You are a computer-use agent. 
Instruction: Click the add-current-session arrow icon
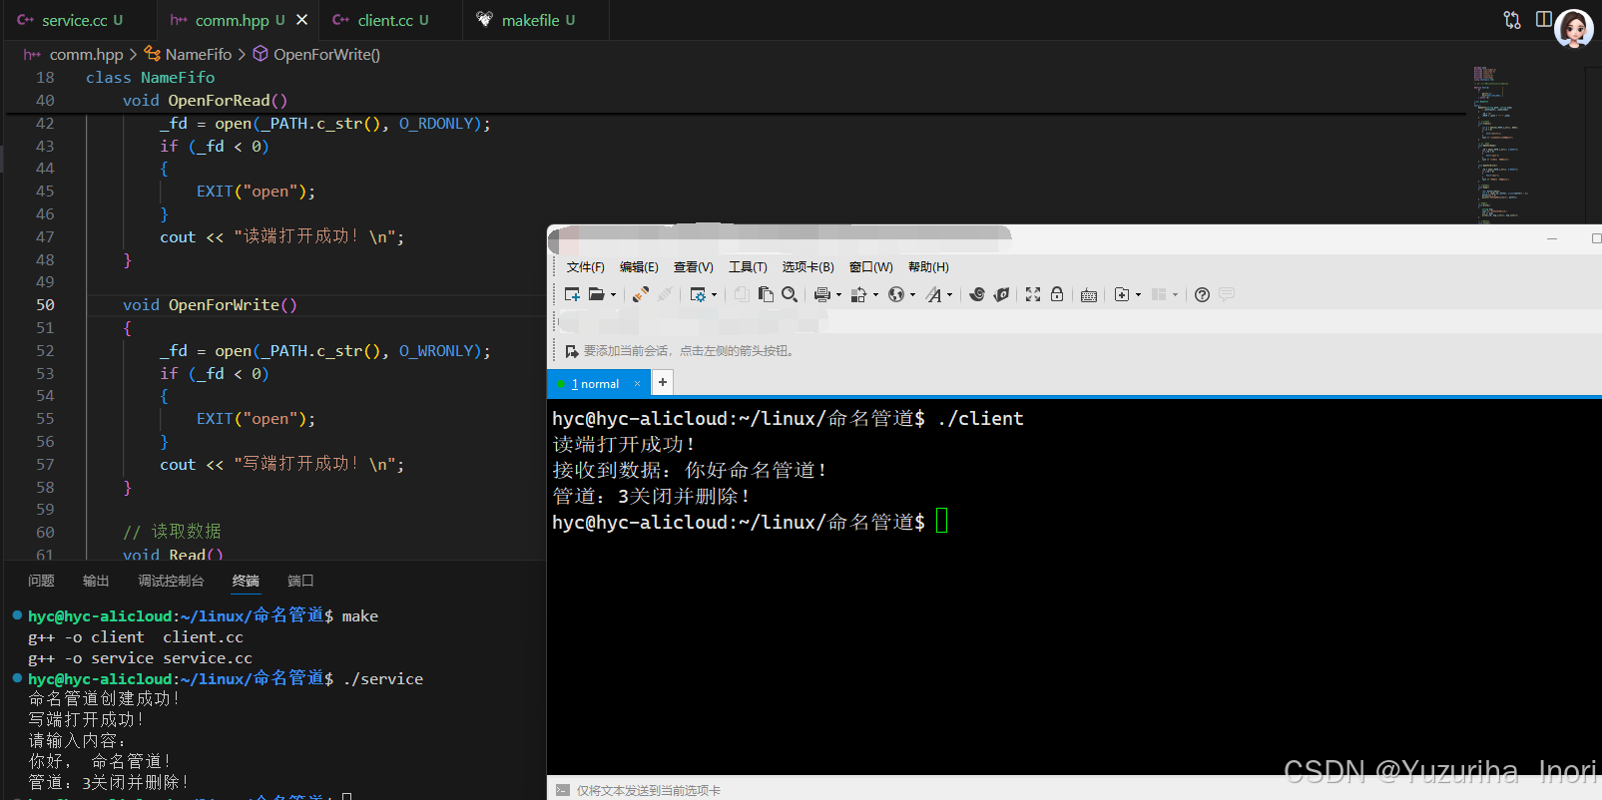coord(572,351)
